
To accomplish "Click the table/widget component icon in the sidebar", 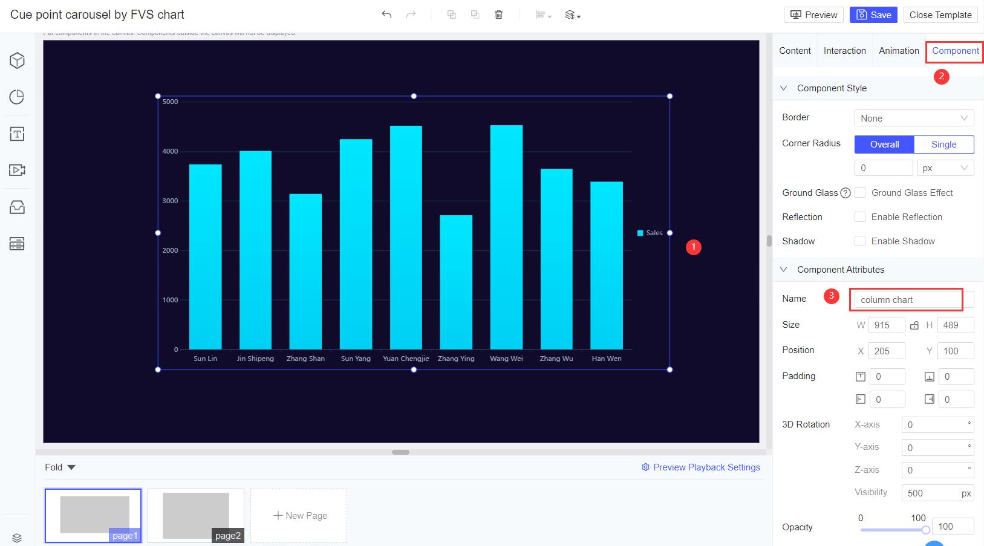I will click(x=16, y=243).
